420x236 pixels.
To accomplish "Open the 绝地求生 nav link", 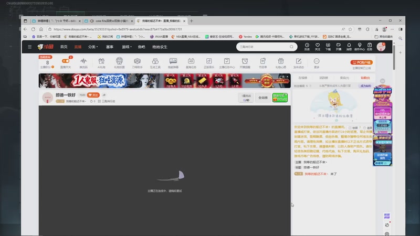I will (x=160, y=47).
